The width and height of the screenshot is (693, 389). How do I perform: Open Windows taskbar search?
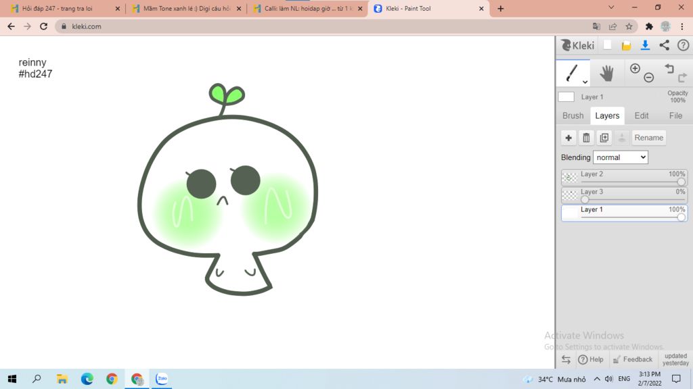point(37,379)
